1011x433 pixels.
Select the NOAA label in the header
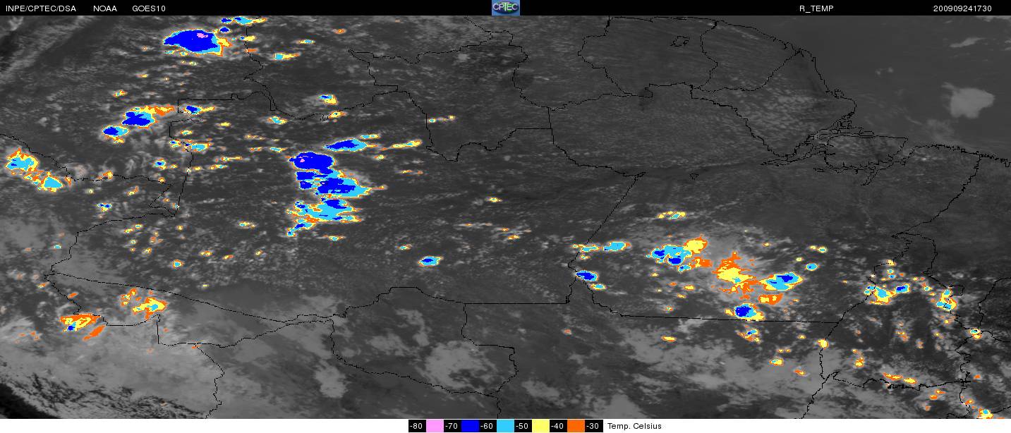tap(104, 8)
